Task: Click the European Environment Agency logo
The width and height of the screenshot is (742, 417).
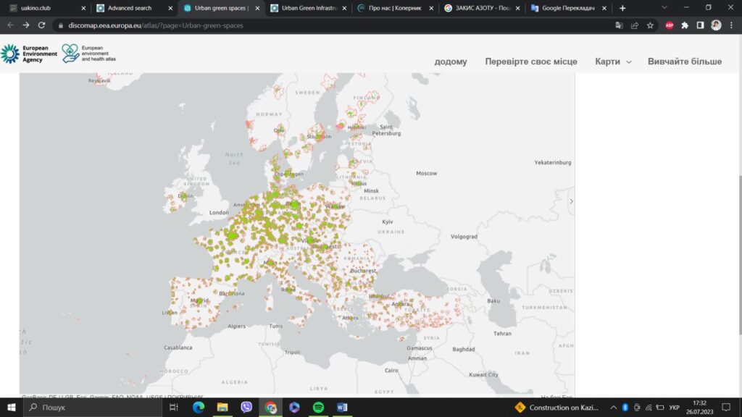Action: point(29,54)
